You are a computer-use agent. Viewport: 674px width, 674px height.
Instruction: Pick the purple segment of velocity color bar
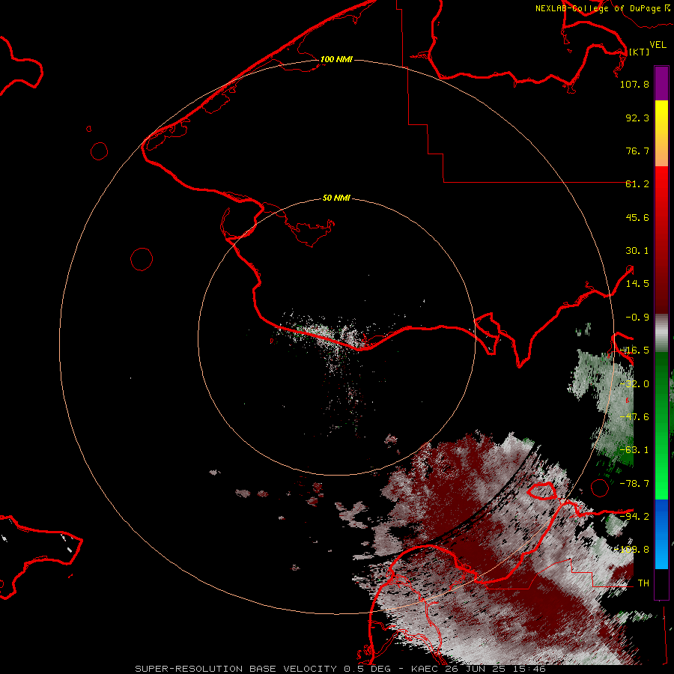[661, 83]
